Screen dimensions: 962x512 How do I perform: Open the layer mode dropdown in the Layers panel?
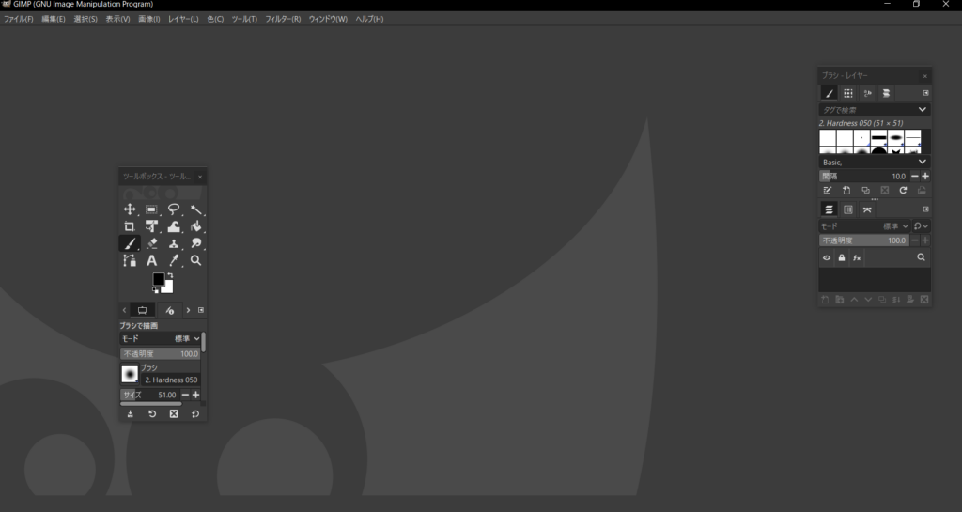click(865, 226)
